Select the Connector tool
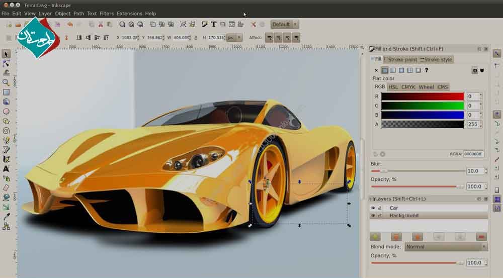Screen dimensions: 503x278 click(x=6, y=226)
